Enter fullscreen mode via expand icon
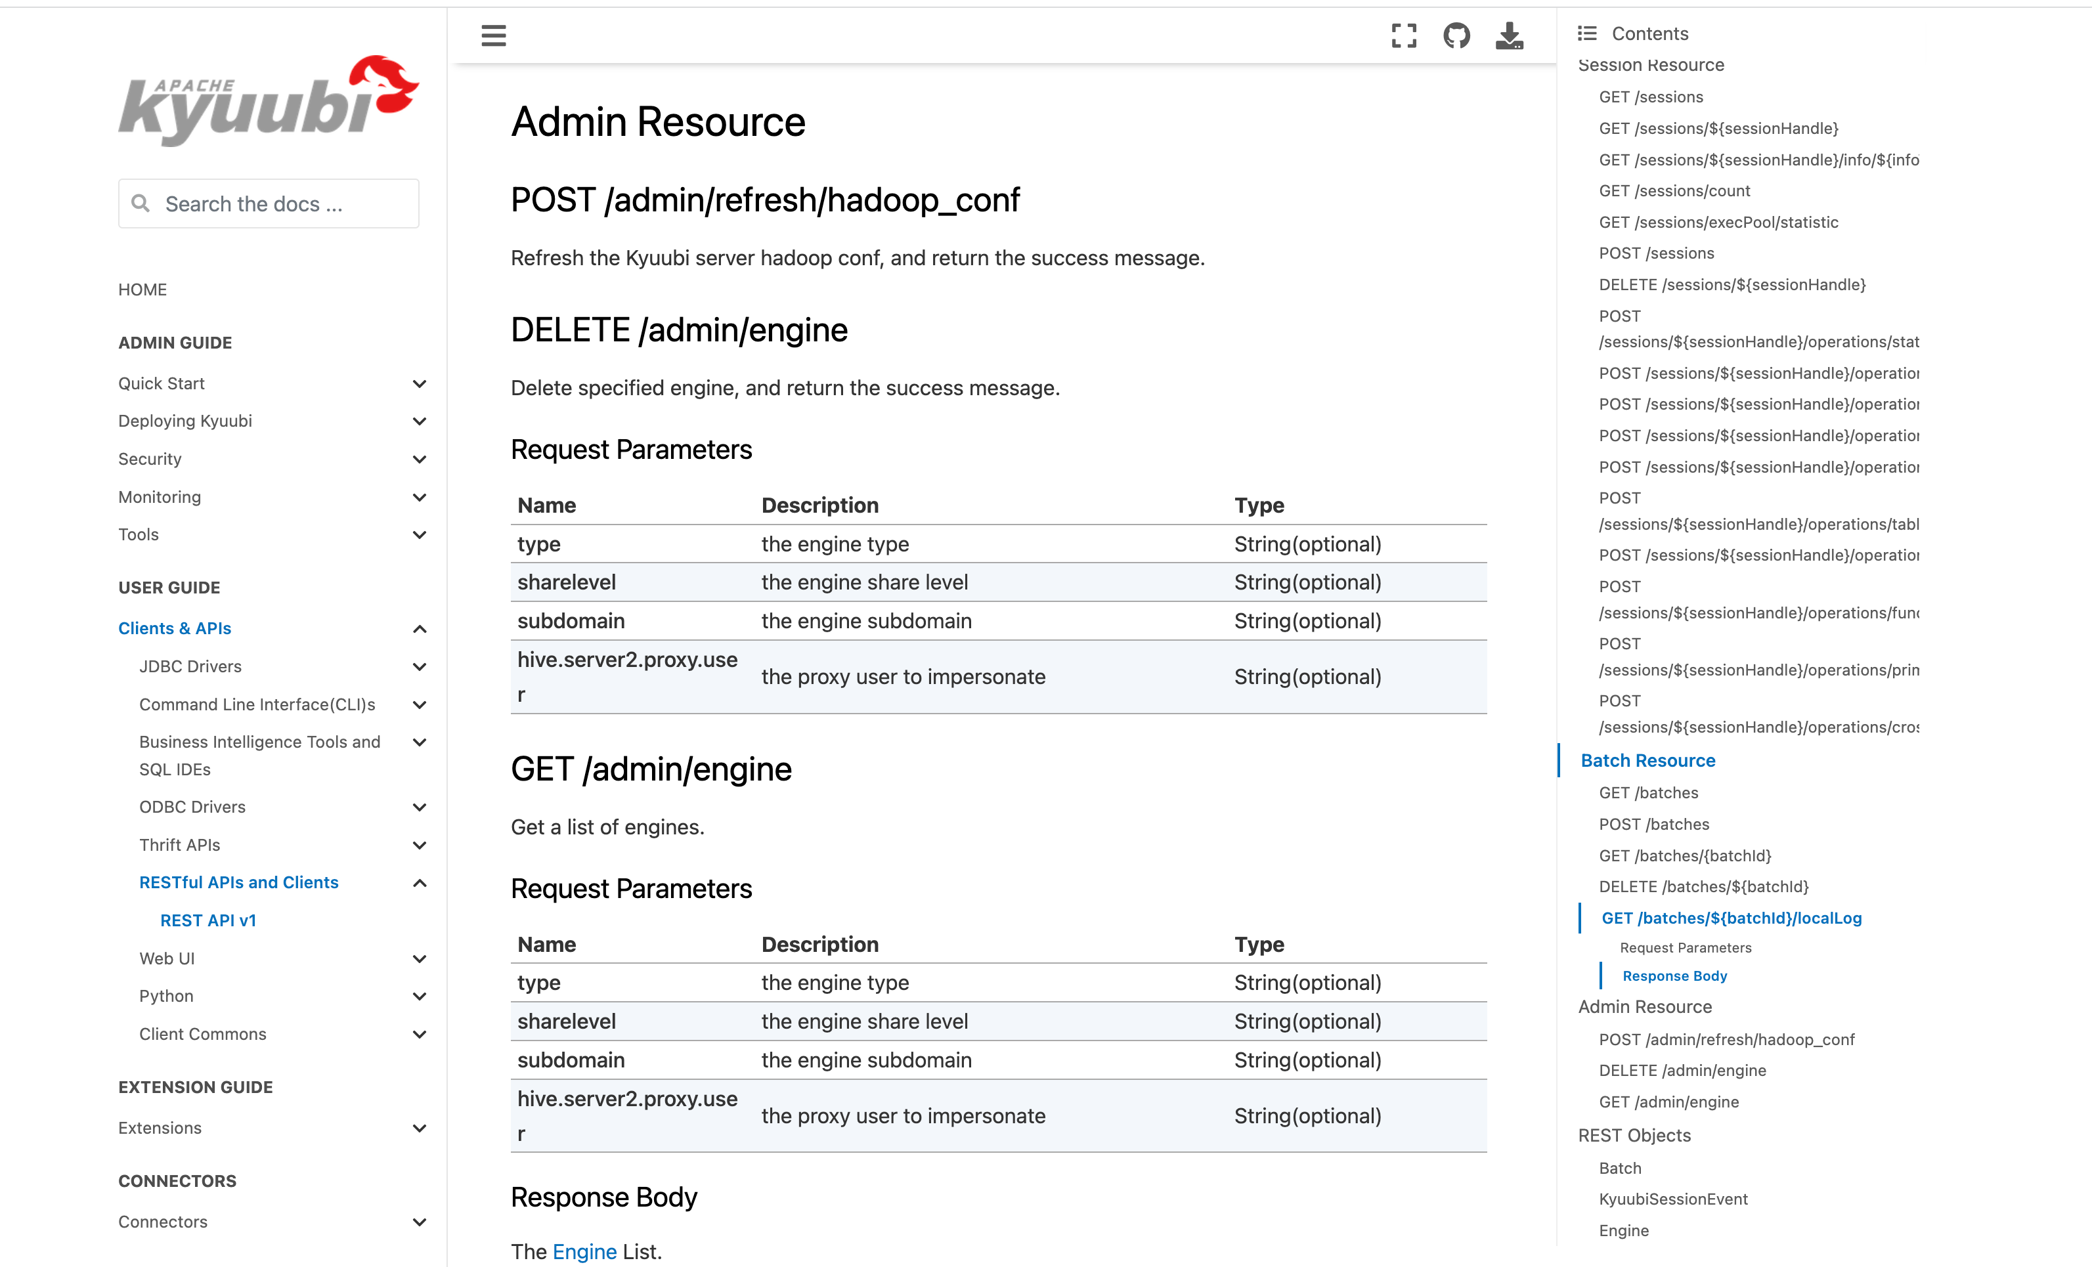Viewport: 2092px width, 1267px height. coord(1403,35)
